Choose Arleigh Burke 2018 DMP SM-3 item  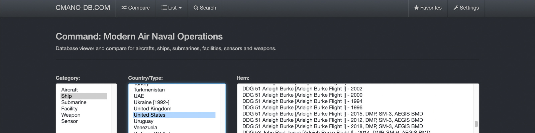click(x=332, y=126)
